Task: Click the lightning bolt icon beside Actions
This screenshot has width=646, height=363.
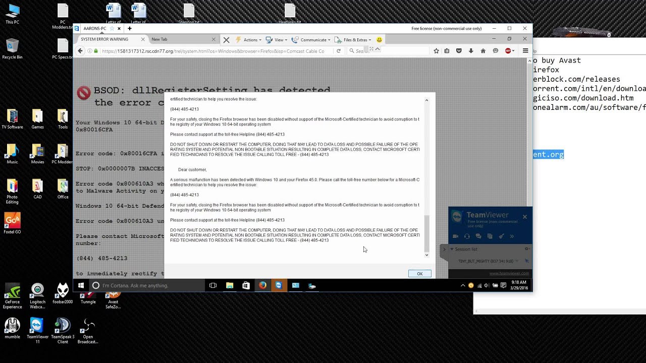Action: [238, 40]
